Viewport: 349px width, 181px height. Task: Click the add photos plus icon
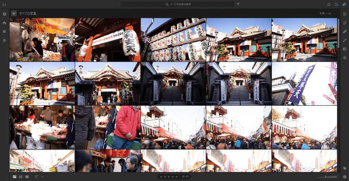[x=4, y=14]
